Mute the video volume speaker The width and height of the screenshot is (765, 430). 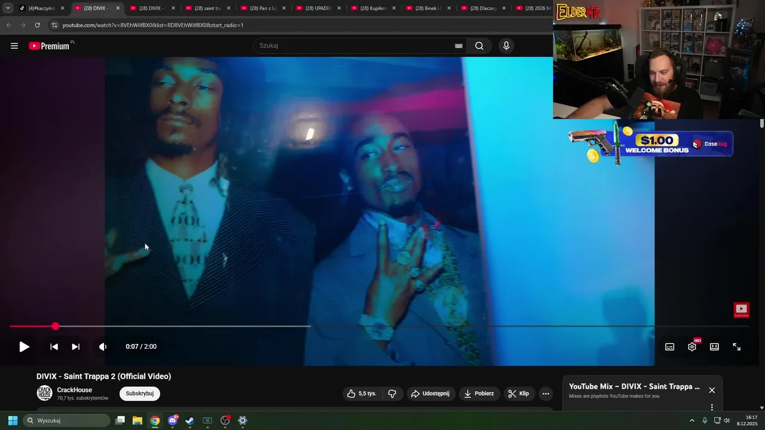click(x=103, y=346)
